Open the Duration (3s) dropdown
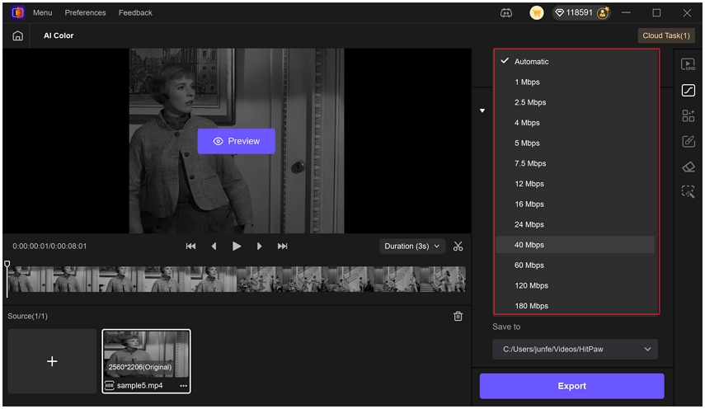Viewport: 705px width, 409px height. tap(412, 247)
